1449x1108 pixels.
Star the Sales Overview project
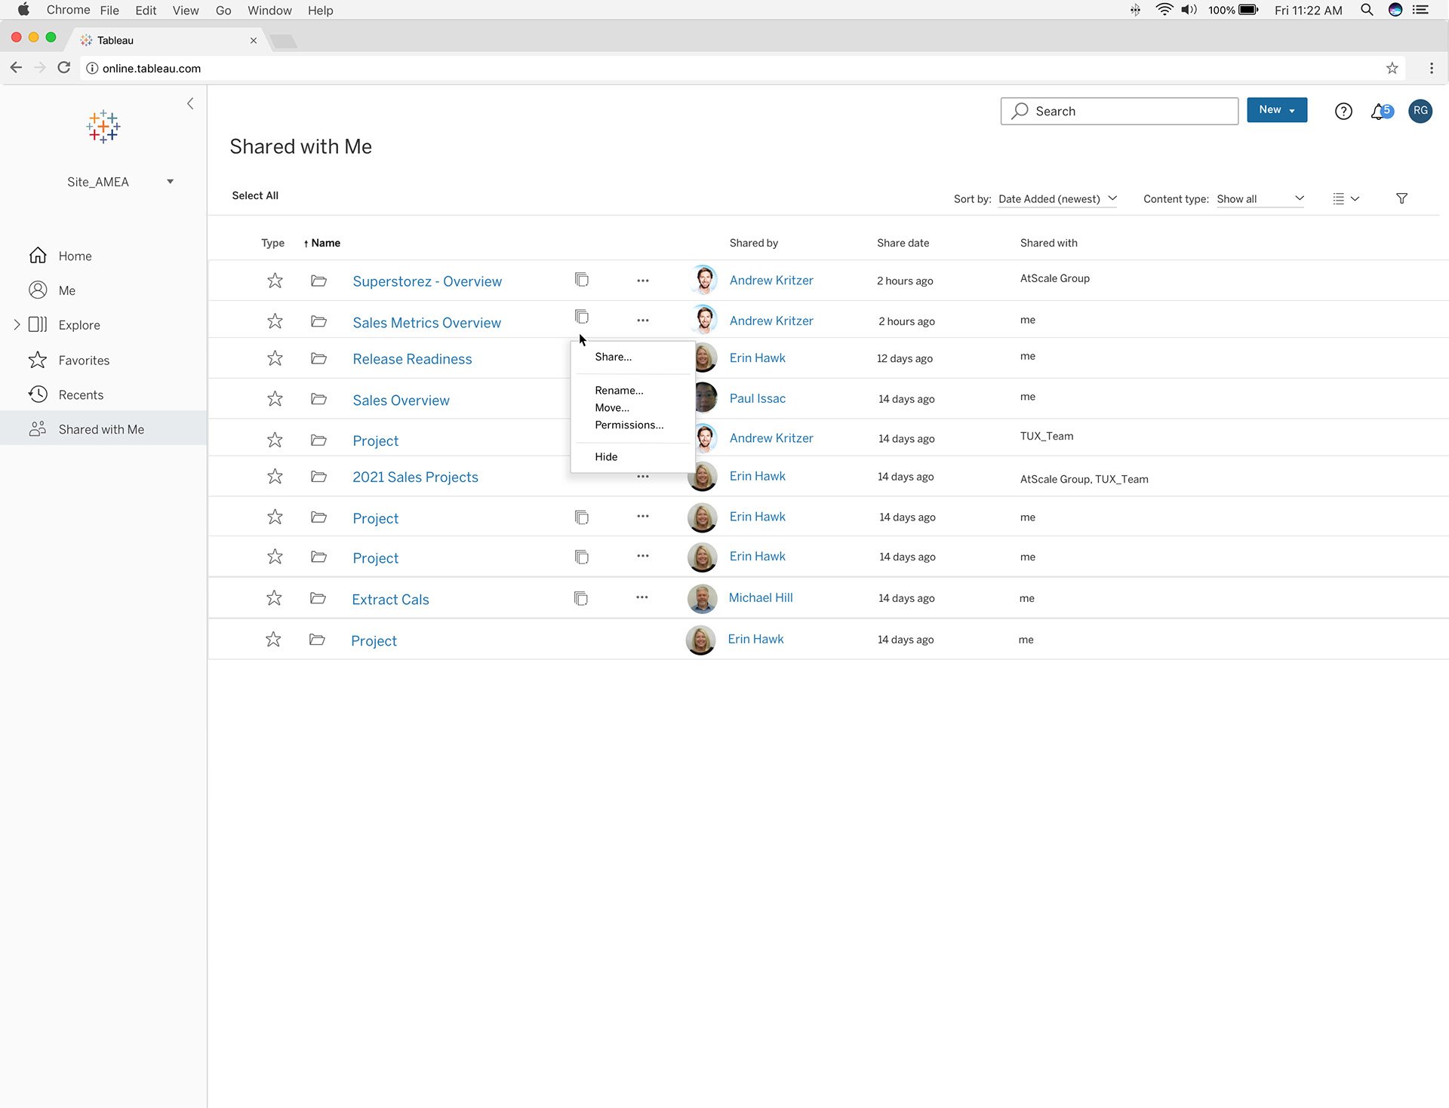[x=275, y=399]
